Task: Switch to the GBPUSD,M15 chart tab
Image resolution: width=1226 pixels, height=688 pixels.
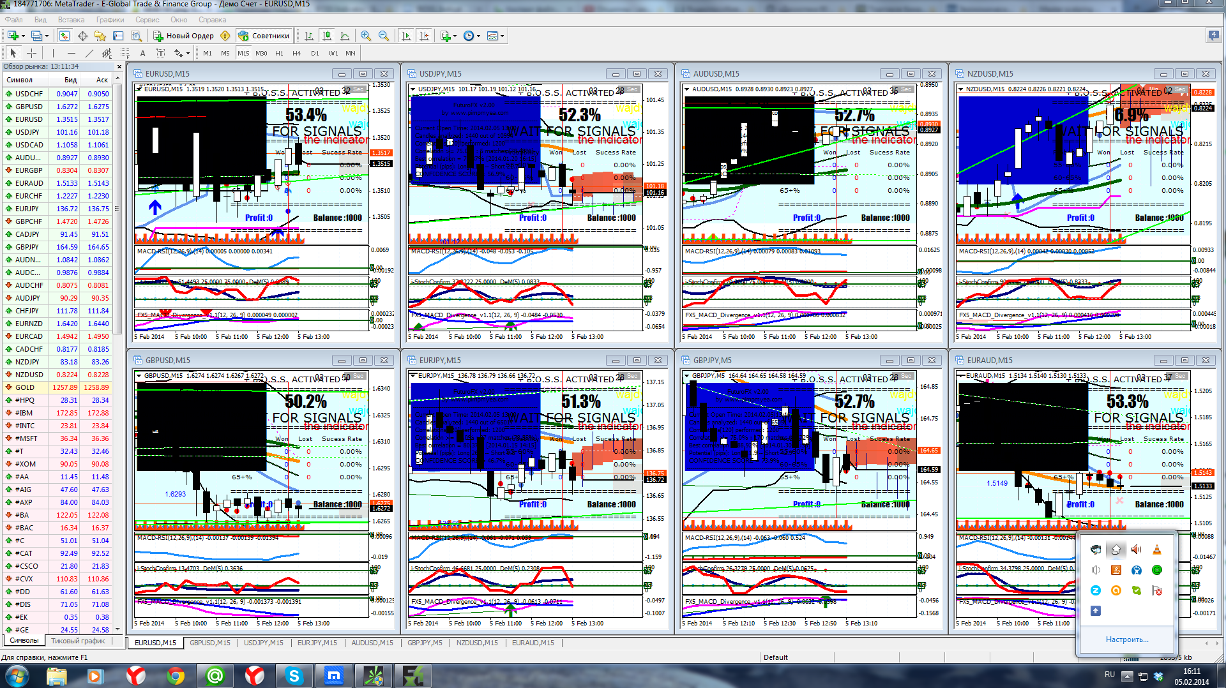Action: point(209,643)
